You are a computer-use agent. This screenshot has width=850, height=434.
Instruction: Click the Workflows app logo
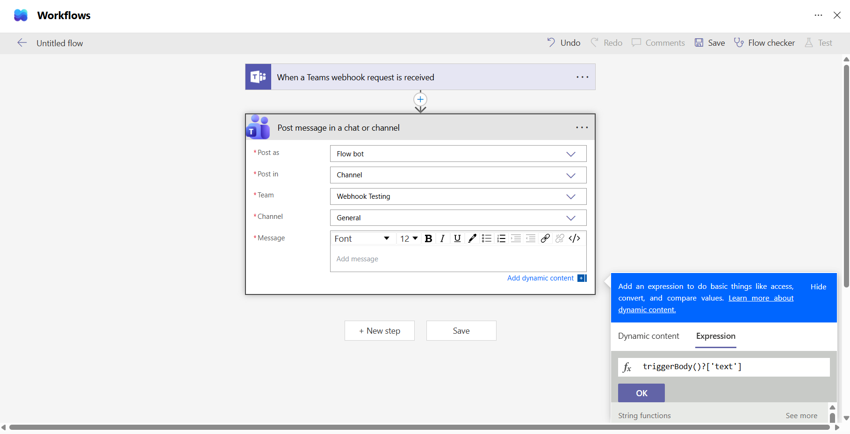tap(21, 15)
